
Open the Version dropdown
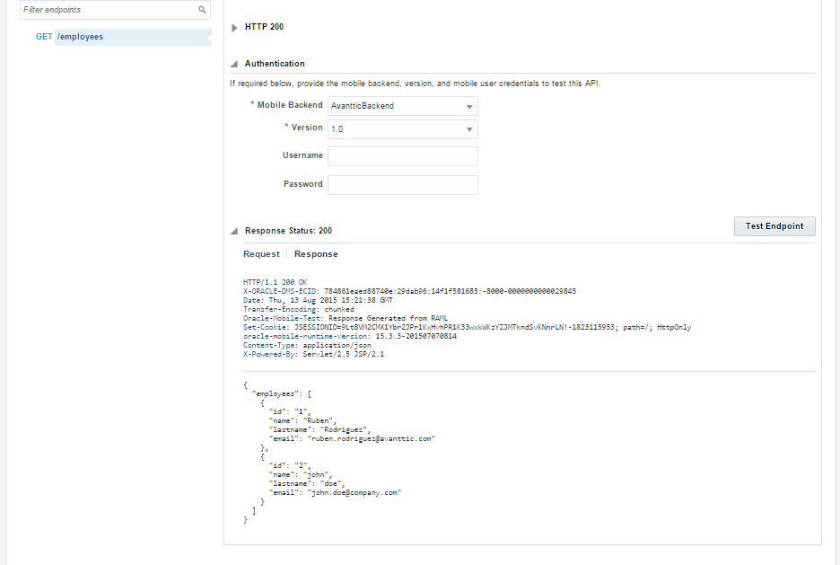tap(403, 129)
